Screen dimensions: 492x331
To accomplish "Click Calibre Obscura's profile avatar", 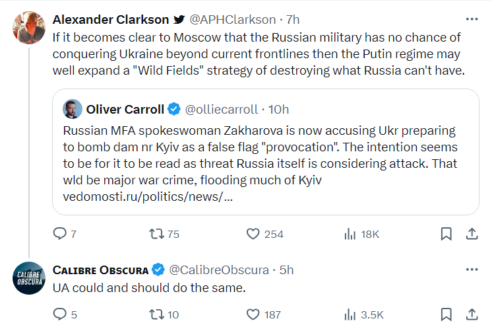I will [27, 277].
